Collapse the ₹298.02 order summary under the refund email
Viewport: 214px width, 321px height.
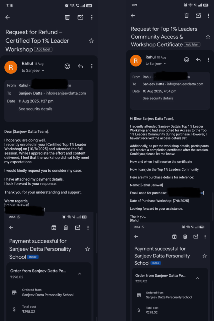click(80, 274)
